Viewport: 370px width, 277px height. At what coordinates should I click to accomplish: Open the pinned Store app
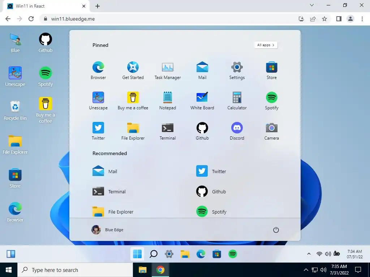(272, 70)
